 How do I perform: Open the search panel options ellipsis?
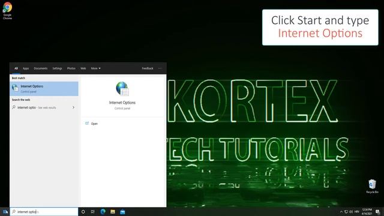pos(160,68)
